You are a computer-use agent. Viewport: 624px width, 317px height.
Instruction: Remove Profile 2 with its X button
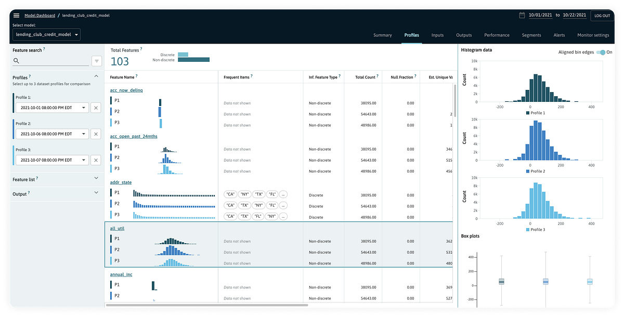coord(96,134)
